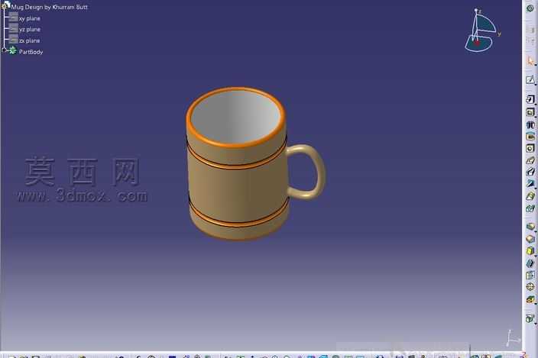Apply the Edge Fillet tool

530,227
